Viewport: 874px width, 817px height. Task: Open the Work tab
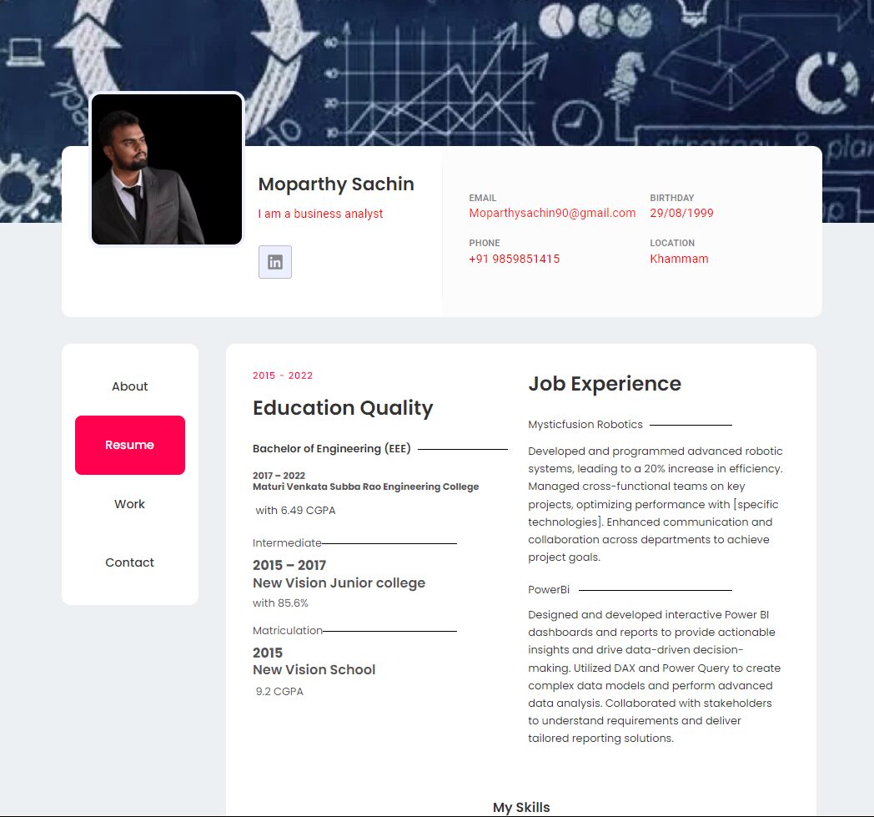tap(130, 504)
